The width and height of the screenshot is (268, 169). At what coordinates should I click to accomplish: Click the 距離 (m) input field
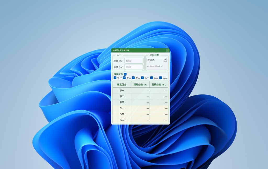tap(134, 61)
